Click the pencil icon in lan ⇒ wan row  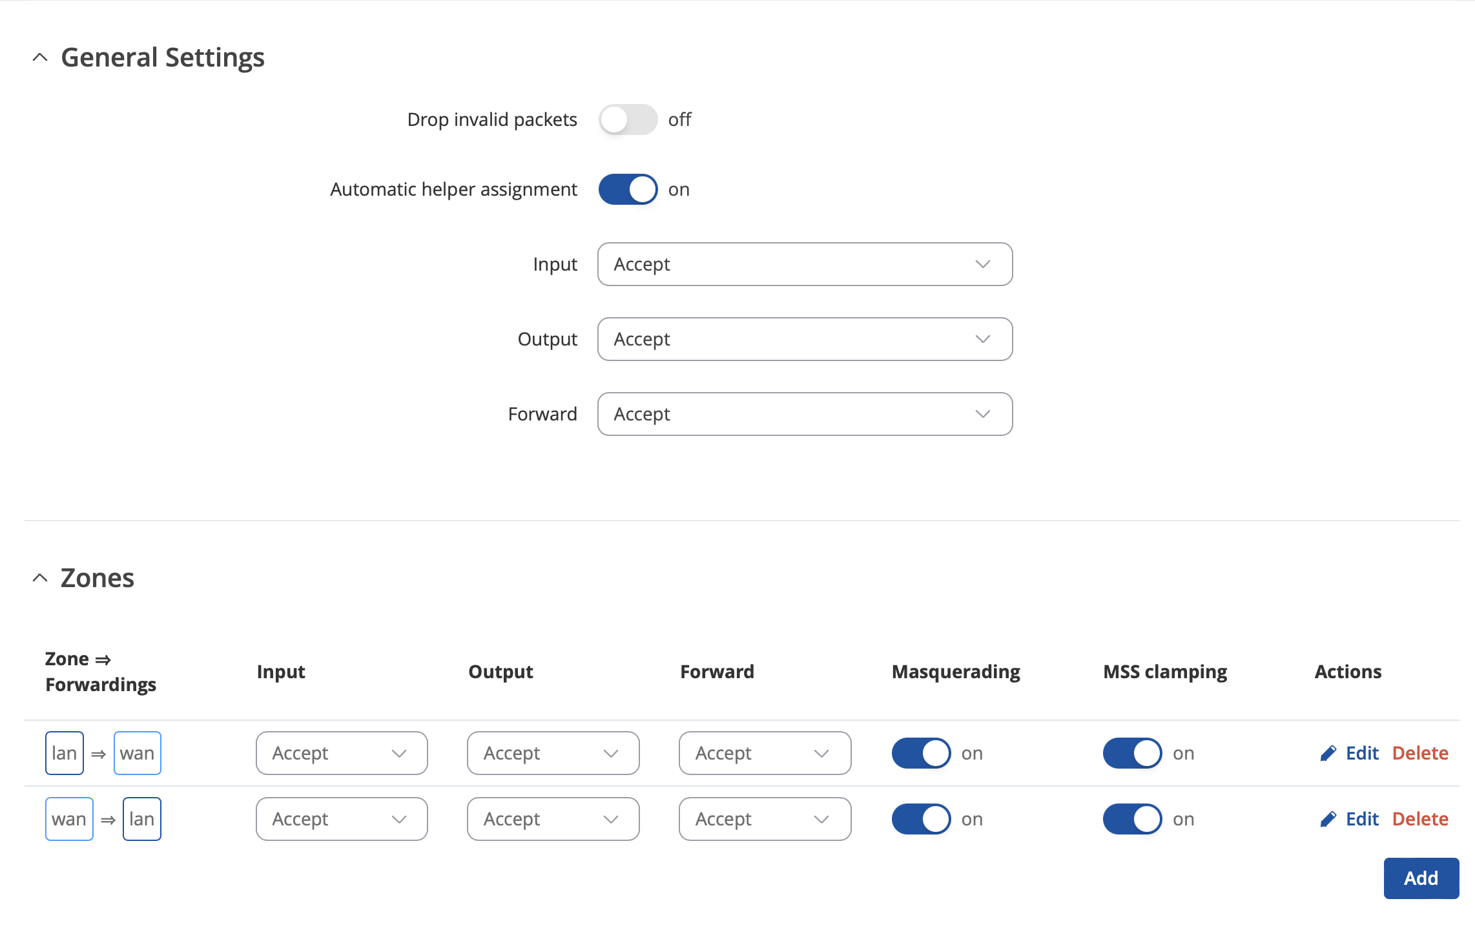click(x=1328, y=753)
